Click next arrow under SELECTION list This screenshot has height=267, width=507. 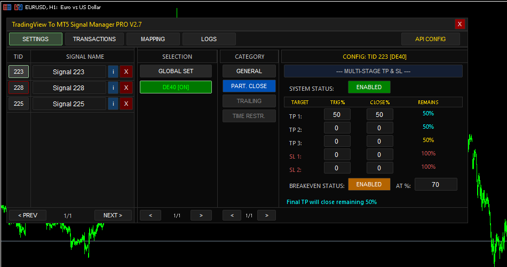pos(201,215)
